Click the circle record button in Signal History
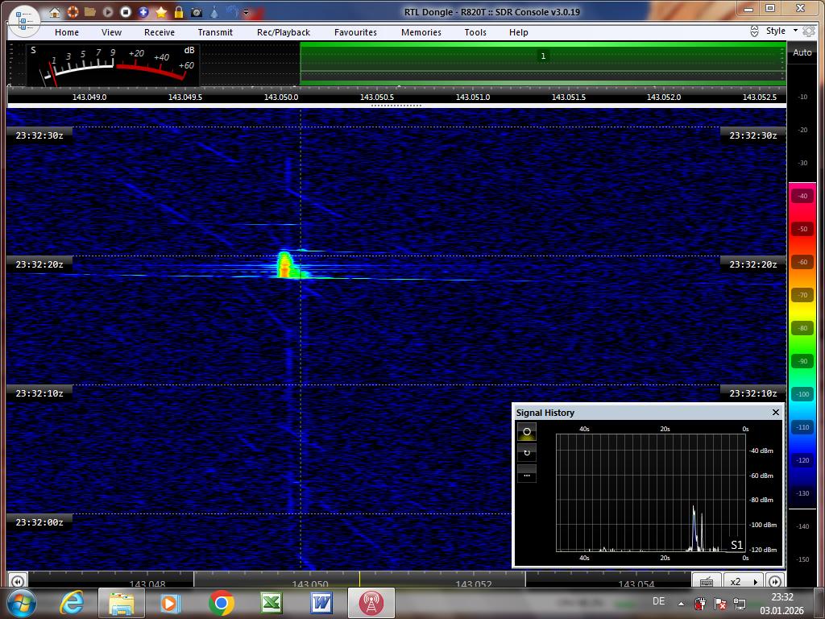The height and width of the screenshot is (619, 825). (527, 432)
